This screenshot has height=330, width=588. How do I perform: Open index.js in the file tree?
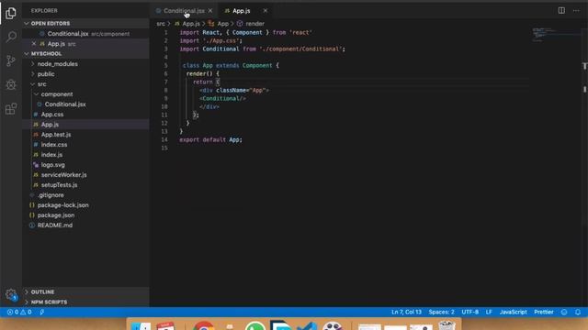51,155
